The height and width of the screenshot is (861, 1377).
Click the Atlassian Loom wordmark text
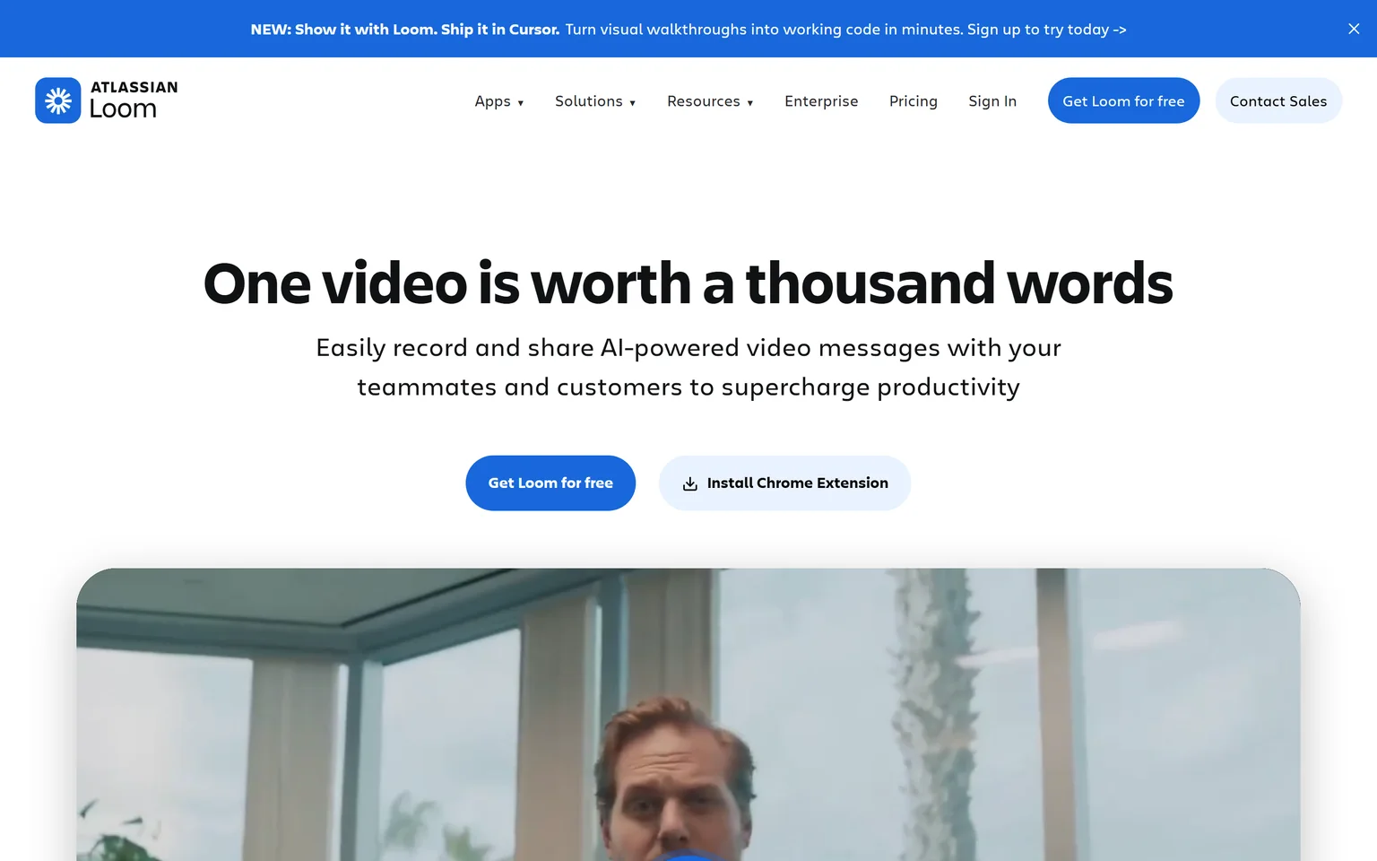(x=134, y=100)
